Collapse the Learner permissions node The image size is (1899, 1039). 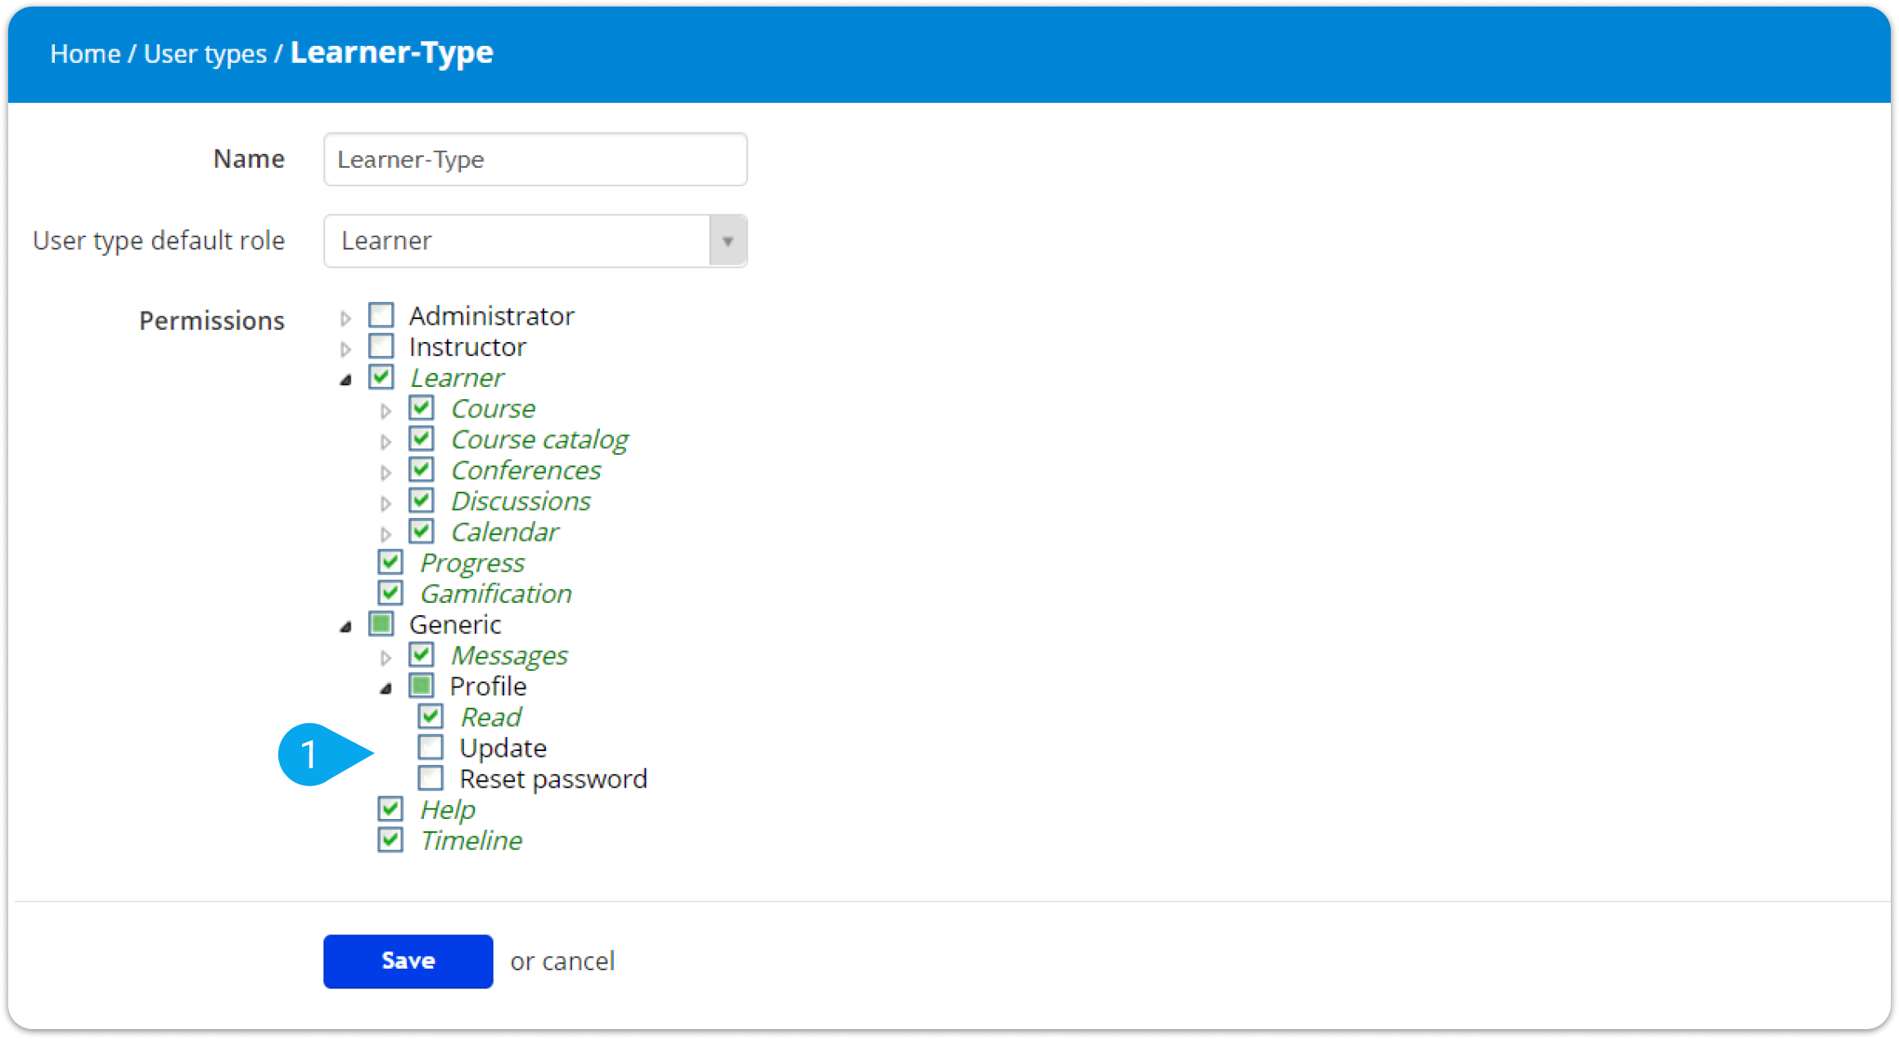(x=345, y=380)
